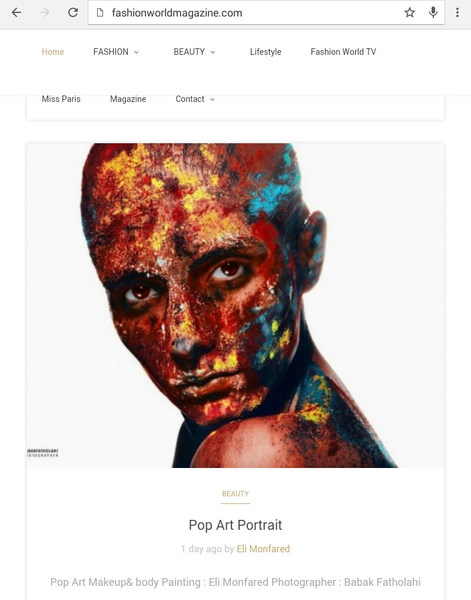471x600 pixels.
Task: Visit author Eli Monfared's link
Action: point(263,549)
